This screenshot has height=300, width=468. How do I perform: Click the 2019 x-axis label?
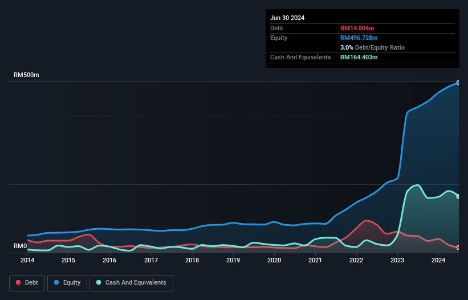(x=233, y=260)
